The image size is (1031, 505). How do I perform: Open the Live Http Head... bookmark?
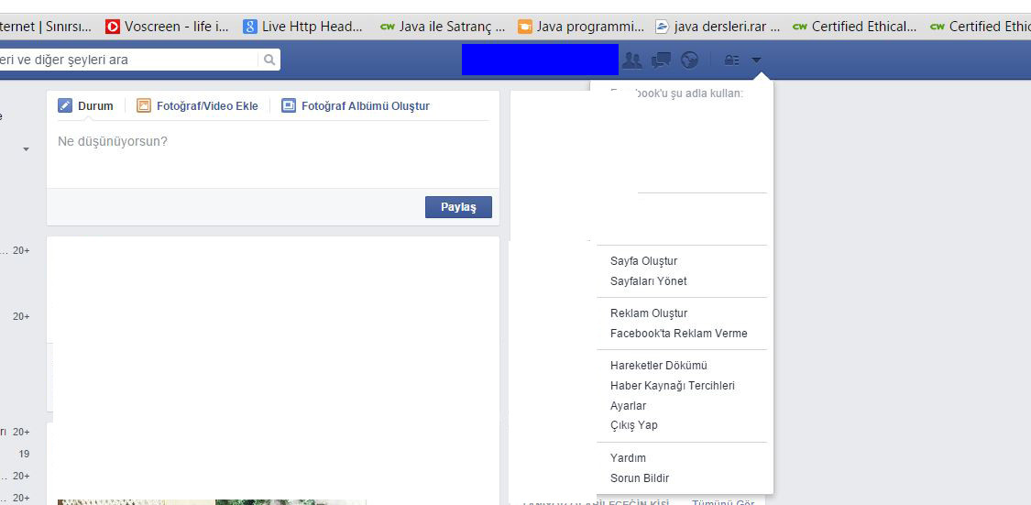click(x=303, y=27)
